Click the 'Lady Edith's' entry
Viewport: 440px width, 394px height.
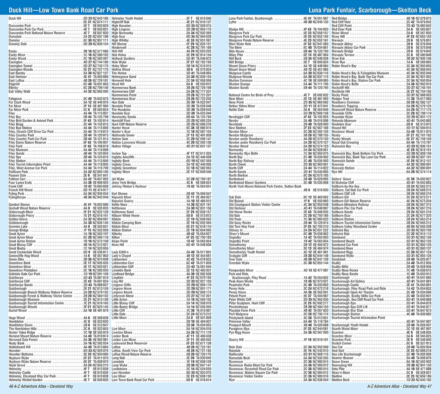pyautogui.click(x=161, y=252)
